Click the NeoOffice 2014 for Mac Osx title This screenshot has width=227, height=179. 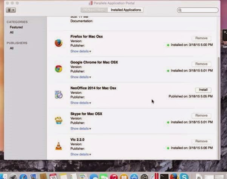(x=93, y=88)
